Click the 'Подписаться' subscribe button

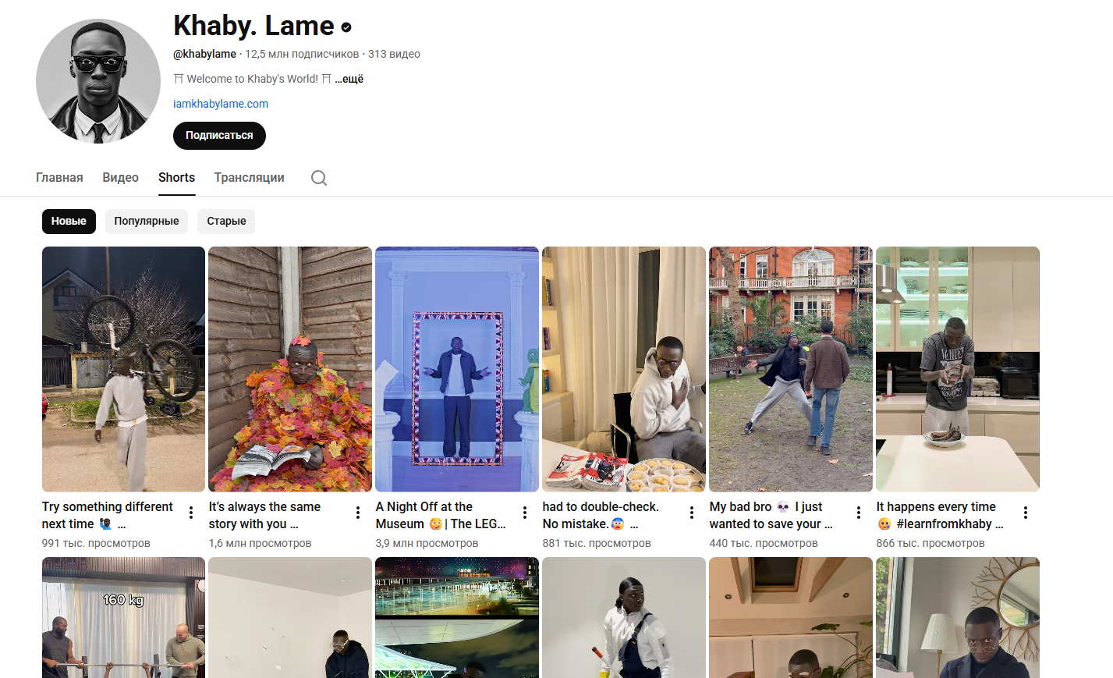pos(219,136)
